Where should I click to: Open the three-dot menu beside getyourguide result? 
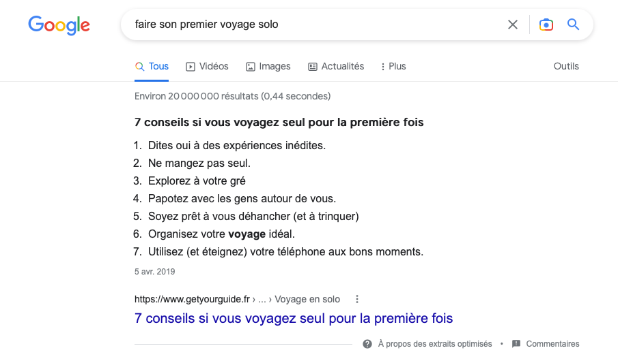tap(357, 299)
